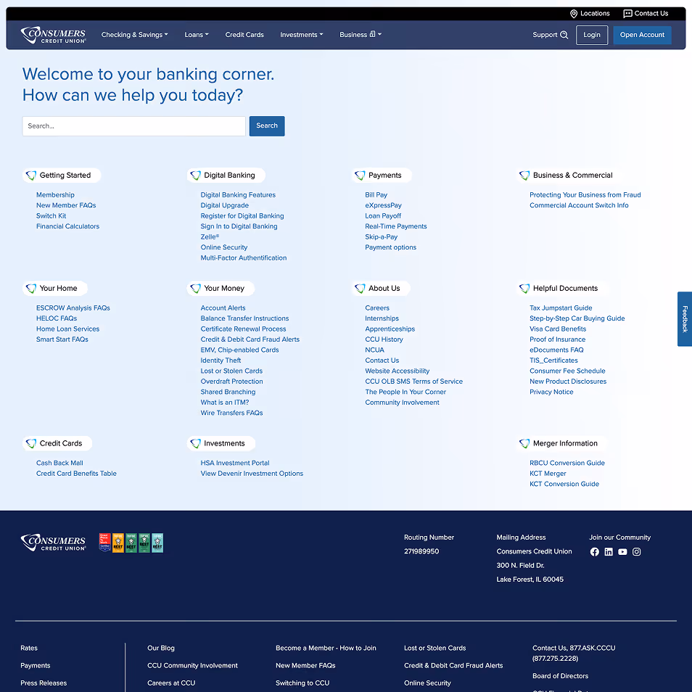Expand the Checking & Savings dropdown
The image size is (692, 692).
[x=134, y=34]
